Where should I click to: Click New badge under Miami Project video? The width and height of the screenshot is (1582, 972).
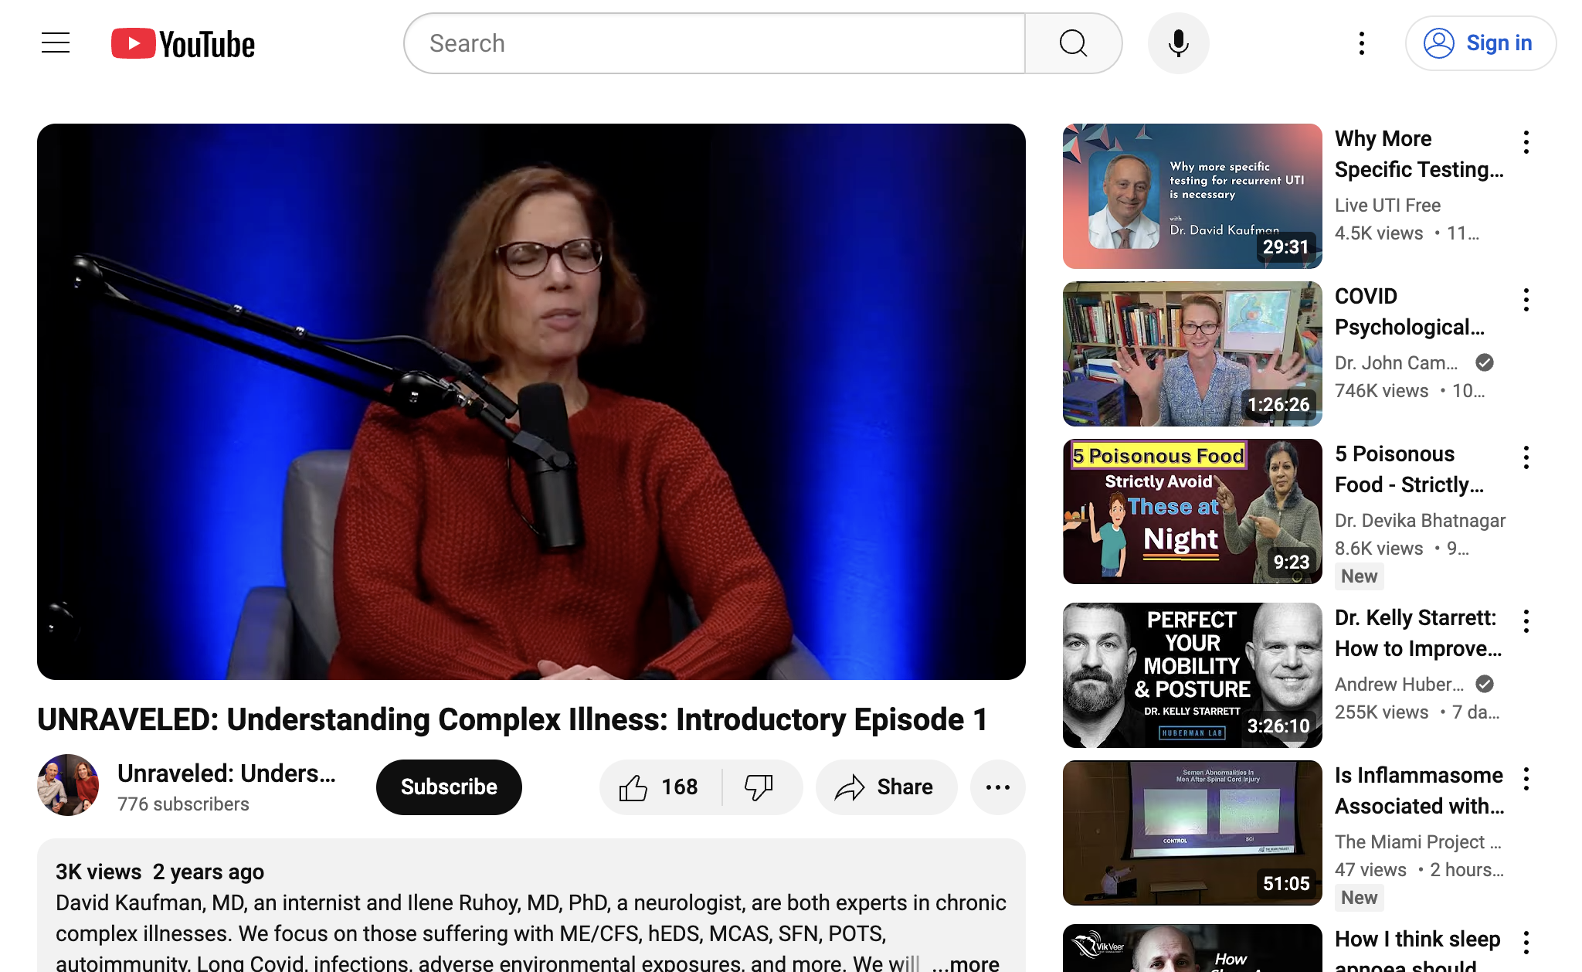tap(1359, 898)
